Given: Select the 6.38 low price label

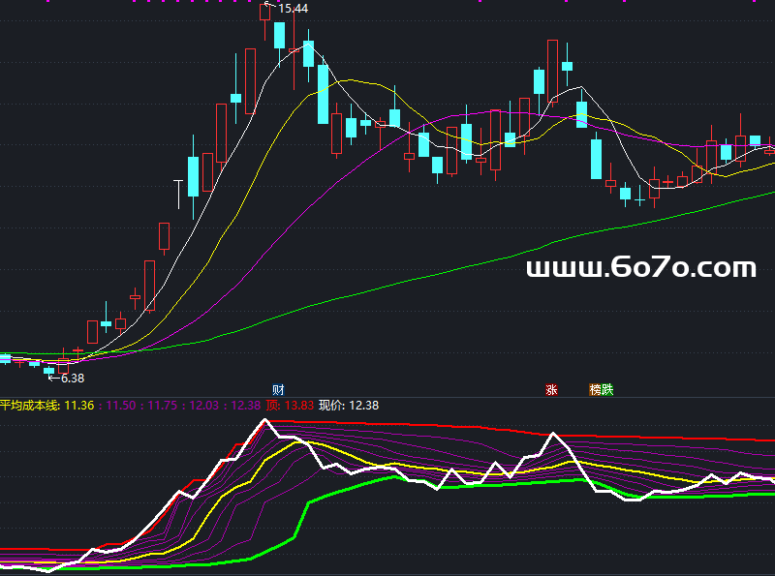Looking at the screenshot, I should pyautogui.click(x=72, y=379).
